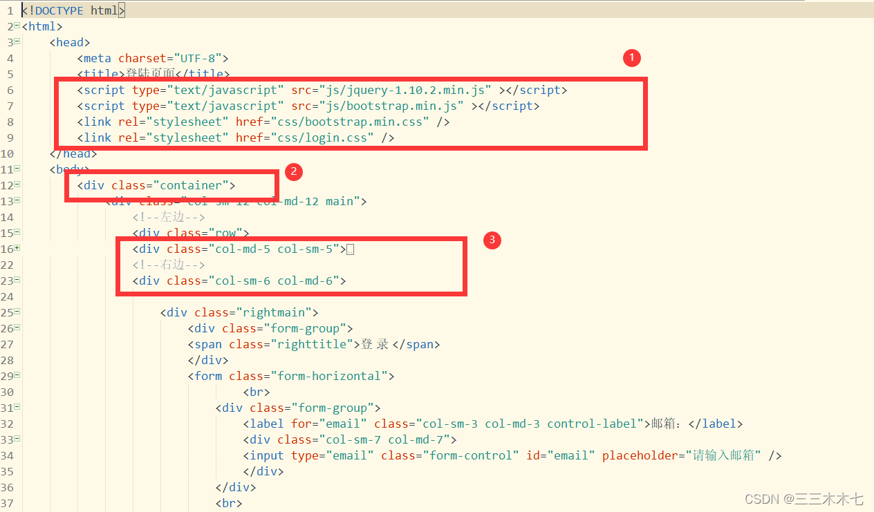Click line number 9 in the gutter
The height and width of the screenshot is (512, 874).
(x=10, y=138)
